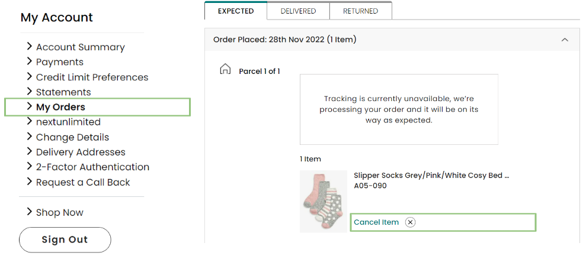Open the slipper socks product thumbnail
Image resolution: width=586 pixels, height=259 pixels.
coord(324,201)
